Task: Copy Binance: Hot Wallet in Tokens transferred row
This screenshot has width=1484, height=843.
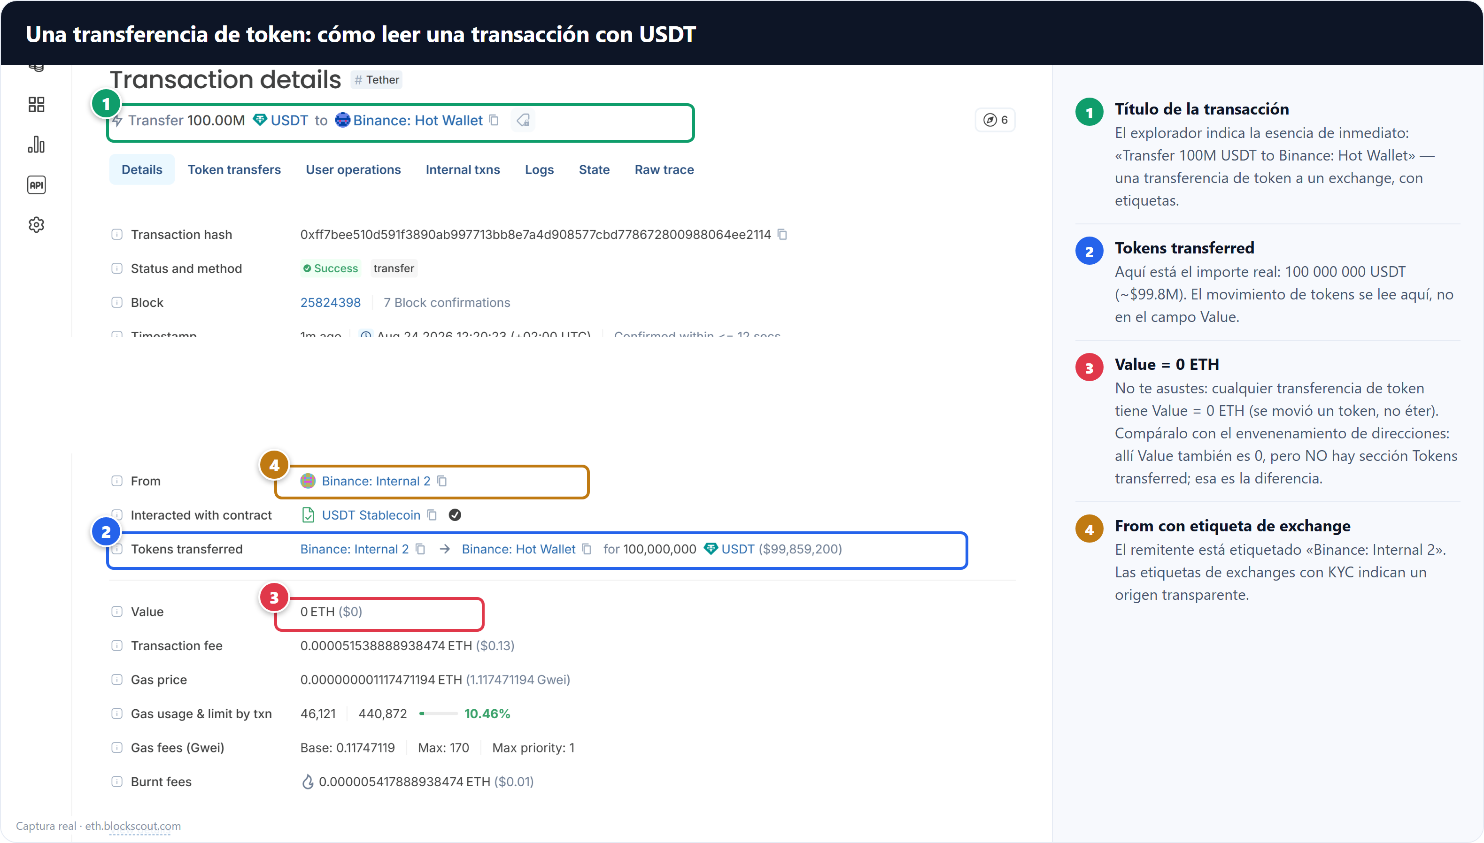Action: click(587, 549)
